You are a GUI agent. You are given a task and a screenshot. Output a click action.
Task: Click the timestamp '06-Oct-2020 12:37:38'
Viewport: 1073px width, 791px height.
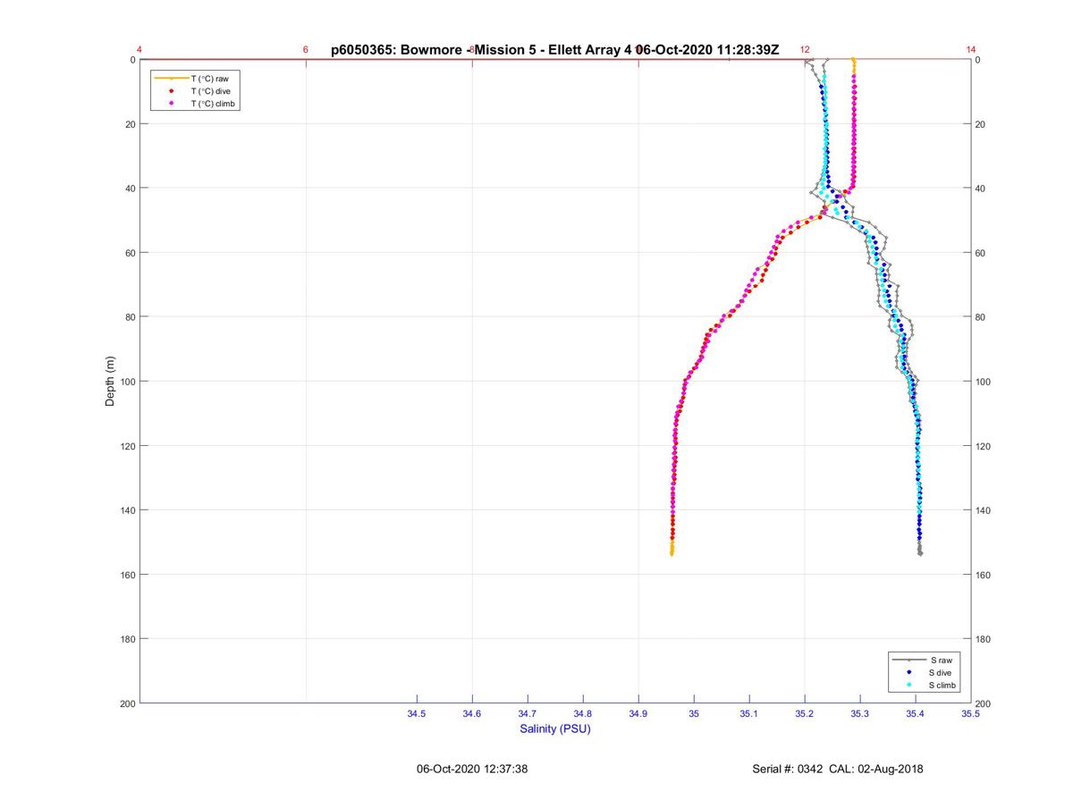[x=472, y=769]
